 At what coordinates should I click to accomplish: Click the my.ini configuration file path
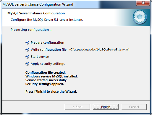(99, 50)
